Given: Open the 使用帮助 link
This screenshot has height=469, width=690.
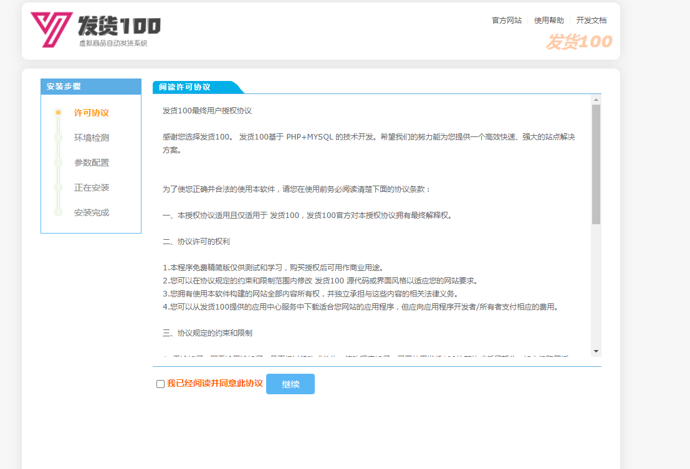Looking at the screenshot, I should click(x=549, y=21).
